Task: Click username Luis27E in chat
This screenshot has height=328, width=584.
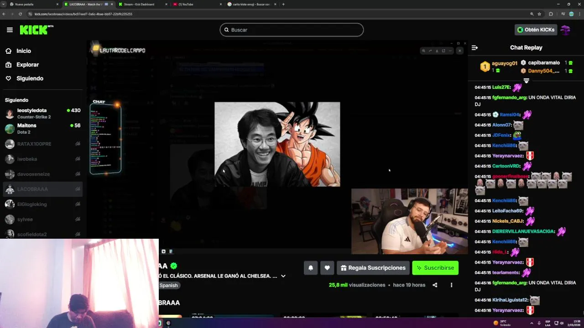Action: [x=501, y=87]
